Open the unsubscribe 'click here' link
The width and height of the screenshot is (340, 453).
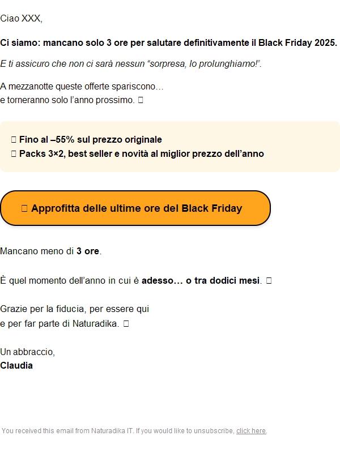coord(252,431)
